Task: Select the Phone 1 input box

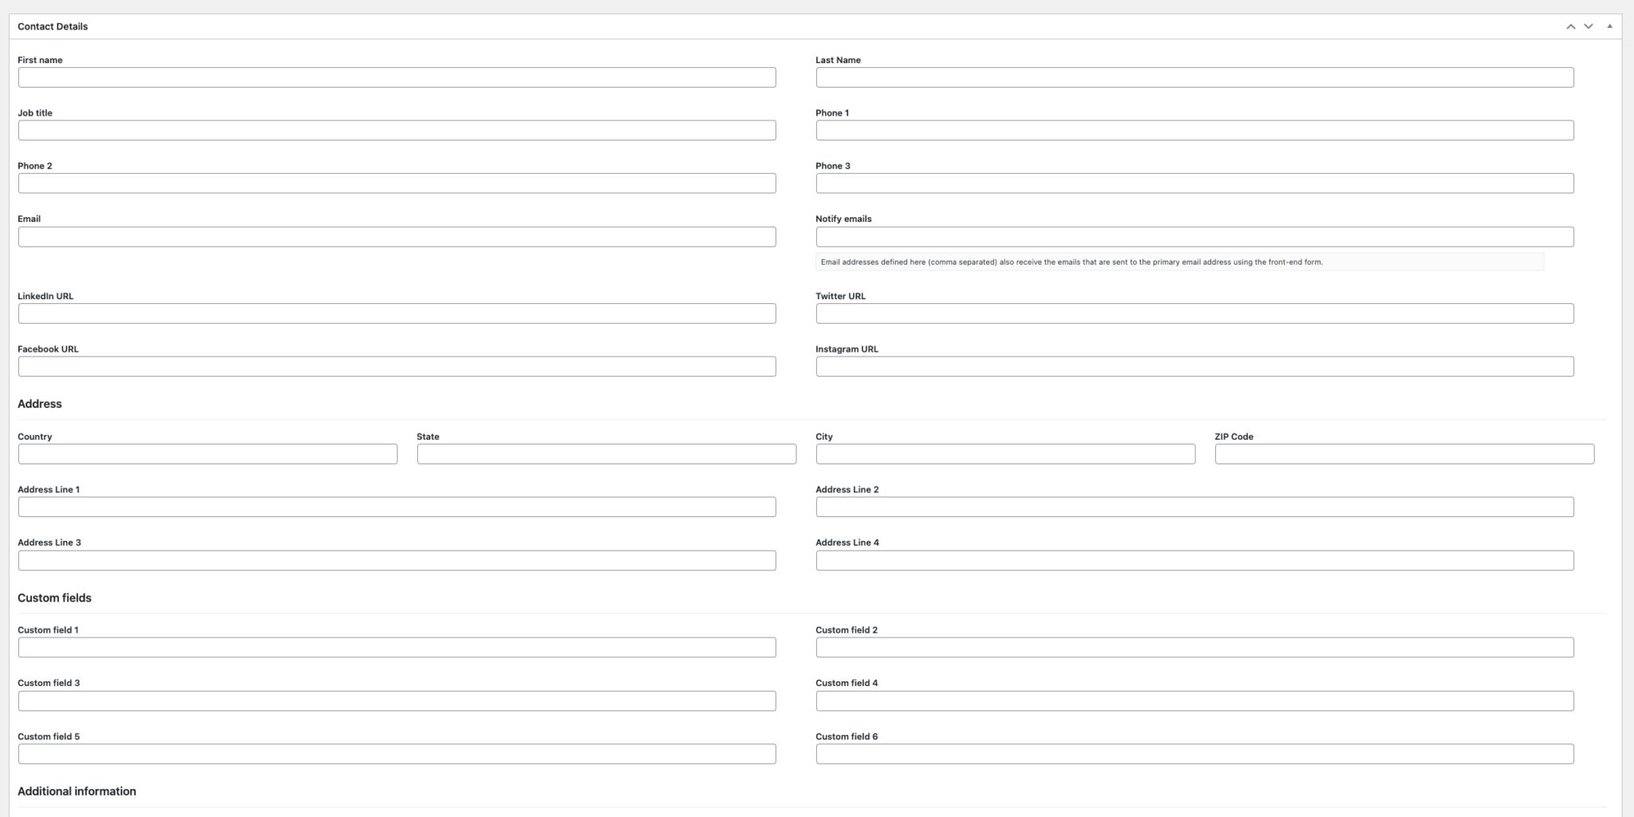Action: [x=1194, y=129]
